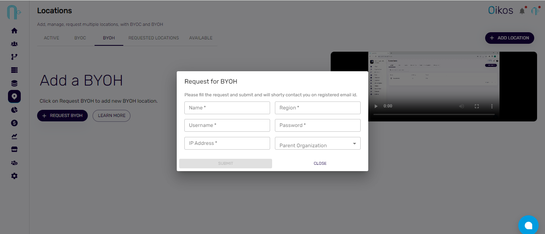The width and height of the screenshot is (545, 234).
Task: Click inside the Name input field
Action: (227, 107)
